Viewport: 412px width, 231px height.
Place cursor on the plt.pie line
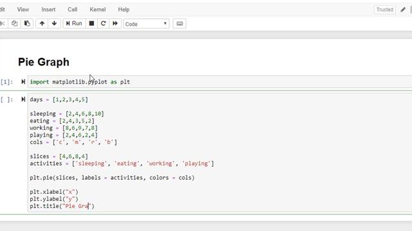[112, 178]
